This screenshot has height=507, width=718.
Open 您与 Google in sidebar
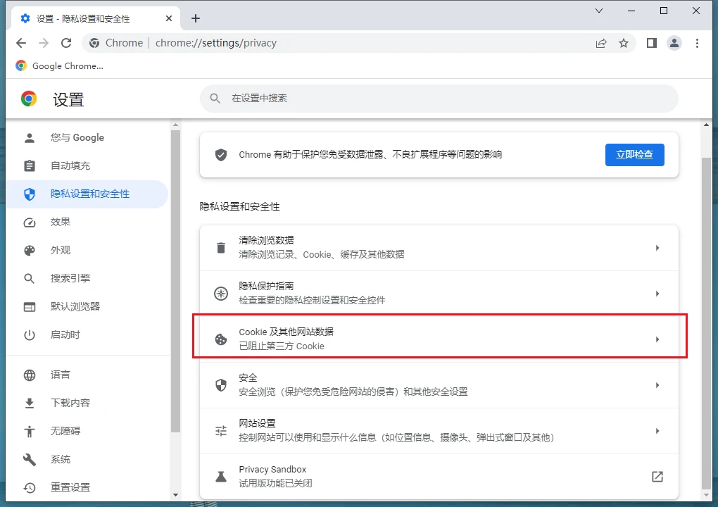[87, 137]
